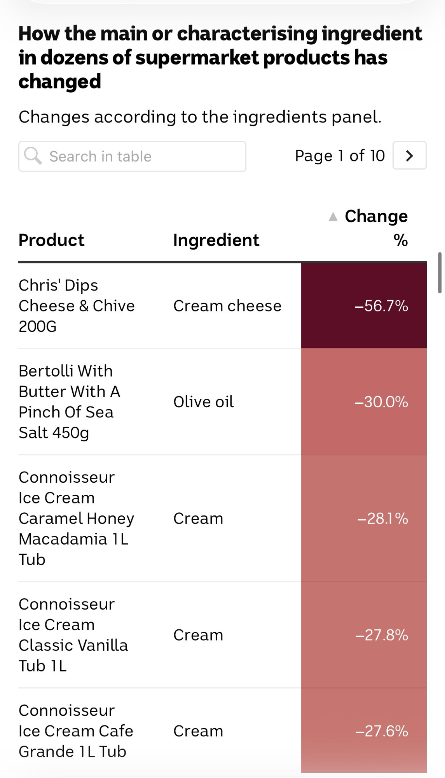Select Connoisseur Classic Vanilla Tub row
The image size is (445, 778).
[73, 635]
